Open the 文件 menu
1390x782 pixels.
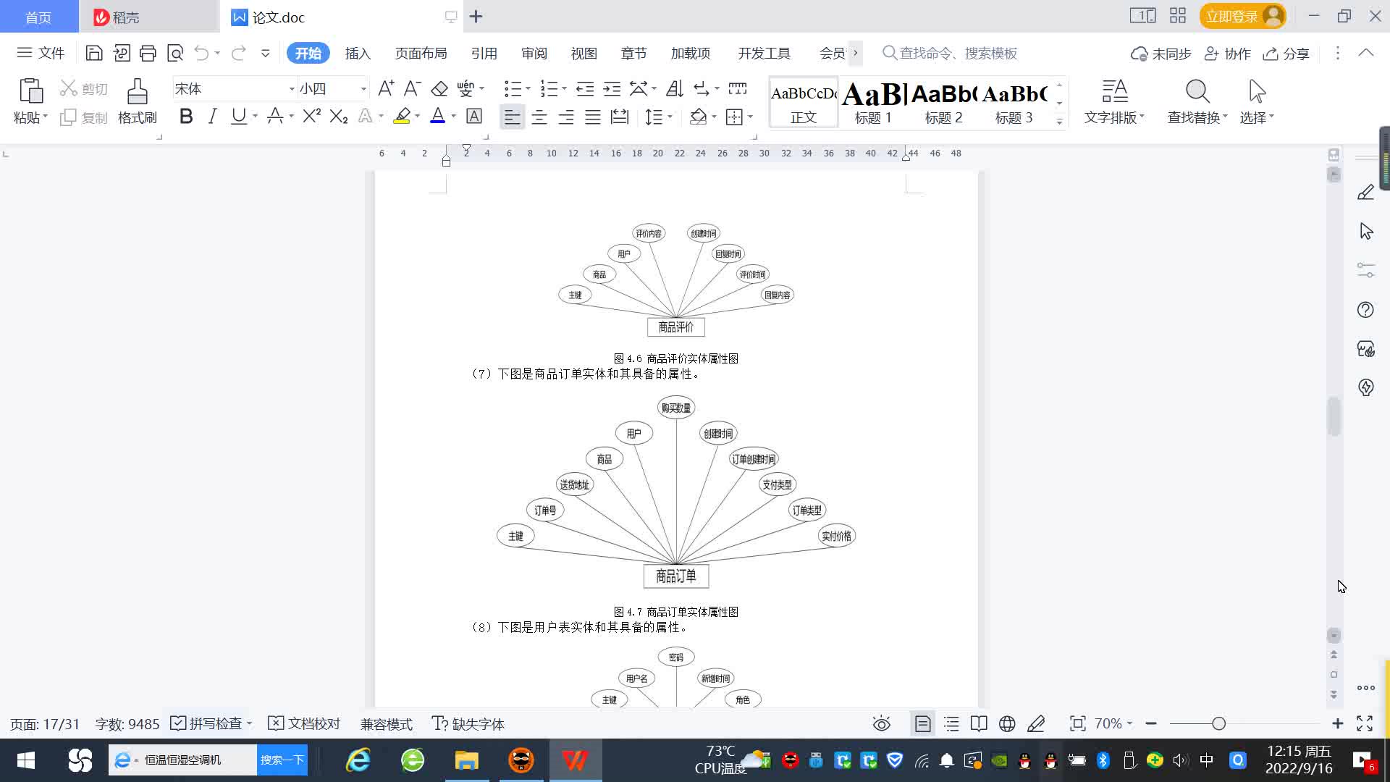point(41,53)
